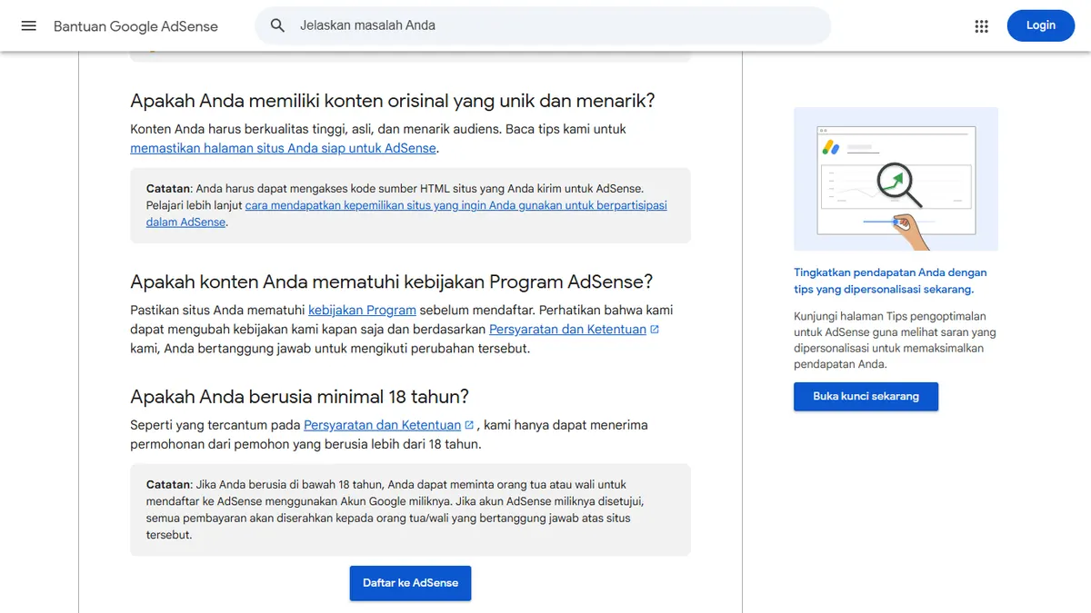The image size is (1091, 613).
Task: Open 'Persyaratan dan Ketentuan' link before 'kami, Anda bertanggung jawab'
Action: [x=567, y=329]
